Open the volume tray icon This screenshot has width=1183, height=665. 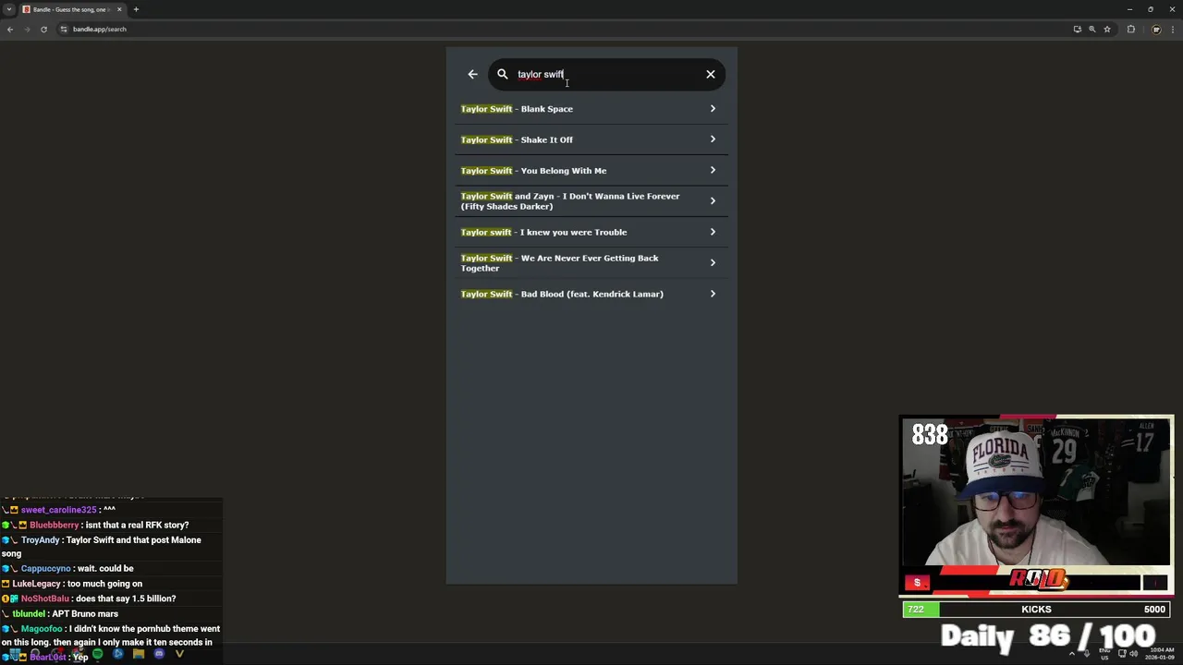tap(1133, 654)
